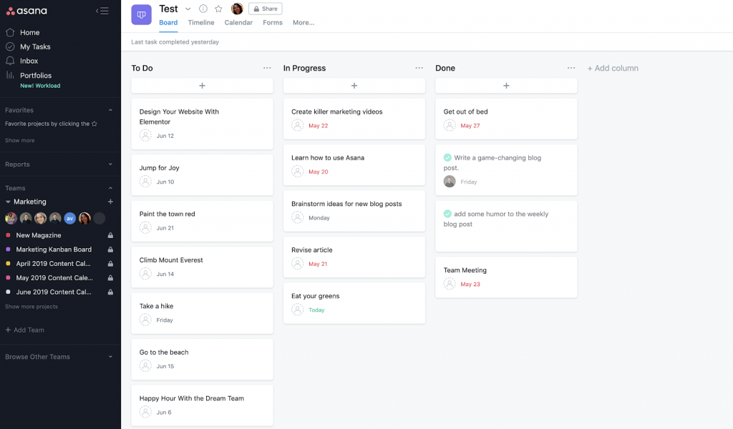Open the Inbox bell icon

click(x=10, y=61)
